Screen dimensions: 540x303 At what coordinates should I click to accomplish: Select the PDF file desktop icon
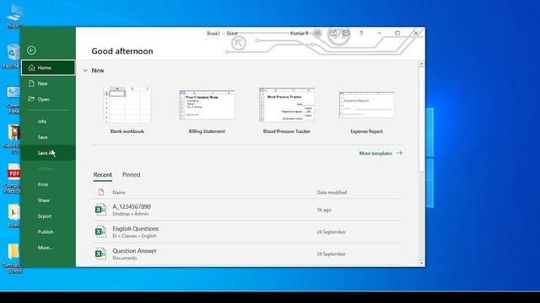pyautogui.click(x=13, y=178)
